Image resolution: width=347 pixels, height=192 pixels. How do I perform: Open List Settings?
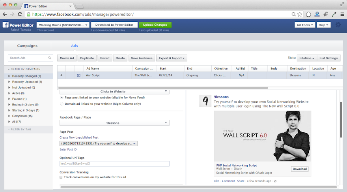tap(328, 58)
